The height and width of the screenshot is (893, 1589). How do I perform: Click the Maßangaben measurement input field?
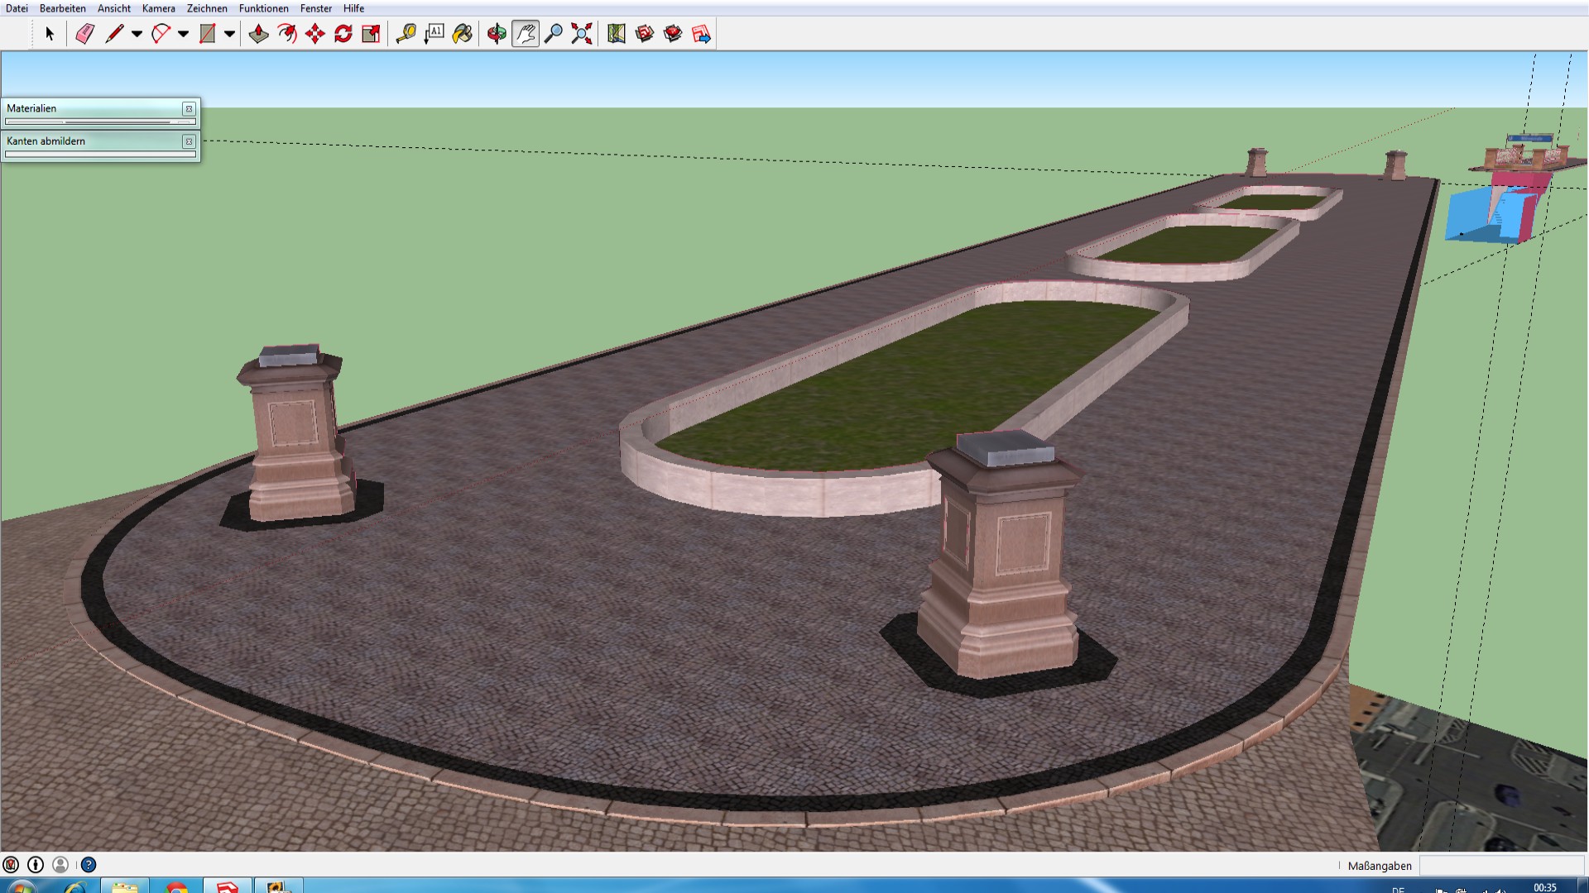tap(1500, 866)
